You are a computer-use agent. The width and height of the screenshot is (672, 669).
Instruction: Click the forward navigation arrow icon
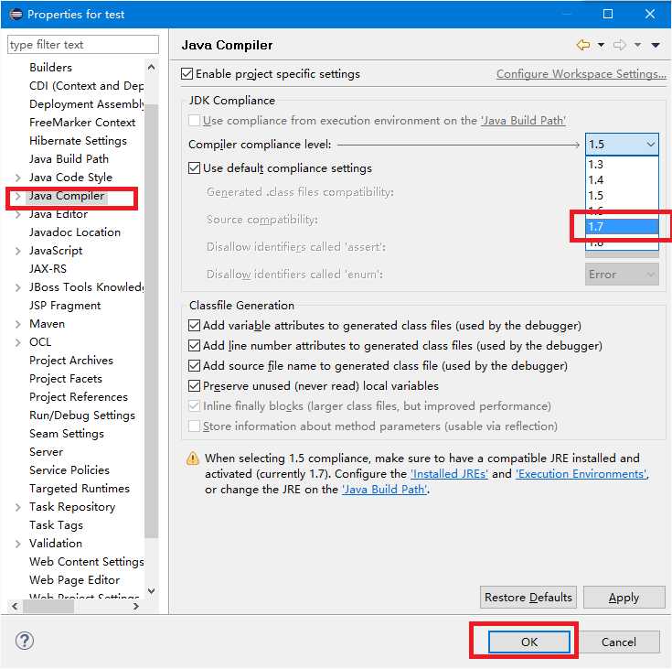[619, 45]
